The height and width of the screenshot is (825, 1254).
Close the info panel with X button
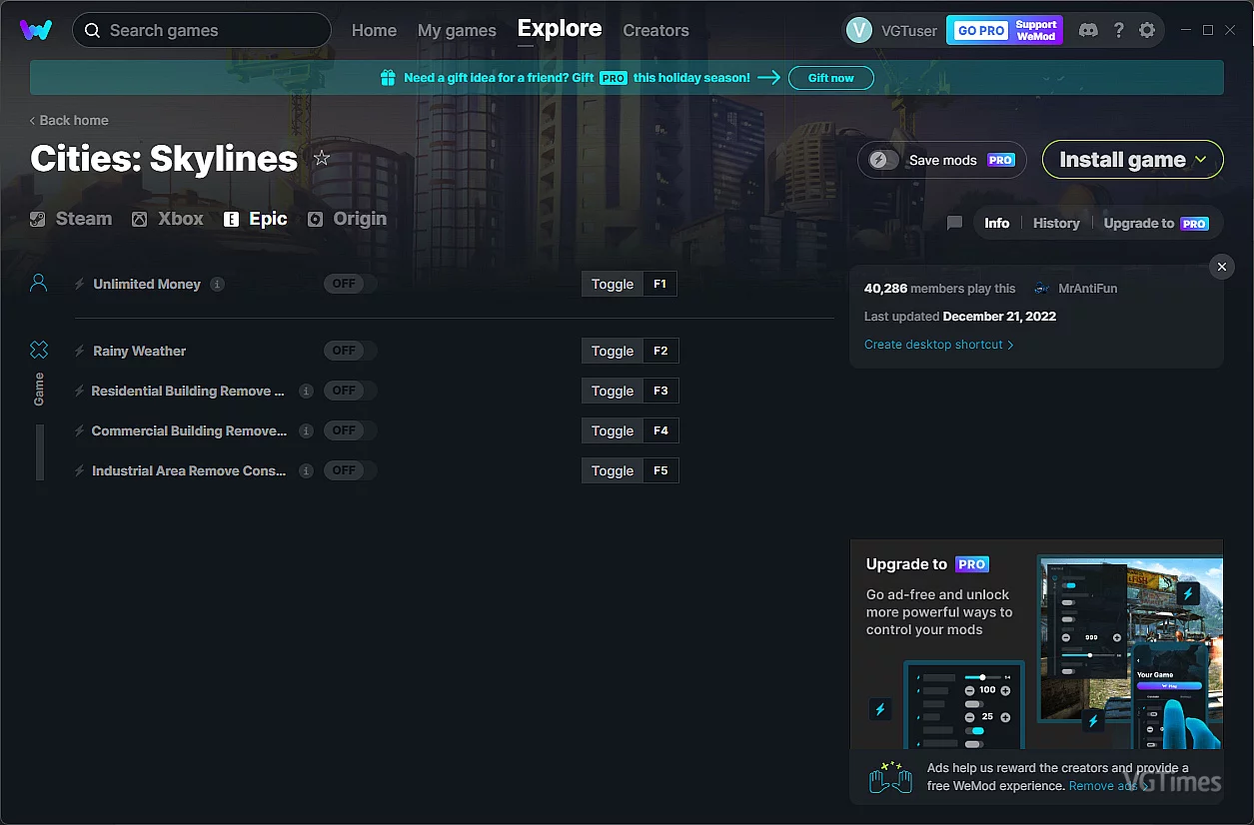[1221, 267]
